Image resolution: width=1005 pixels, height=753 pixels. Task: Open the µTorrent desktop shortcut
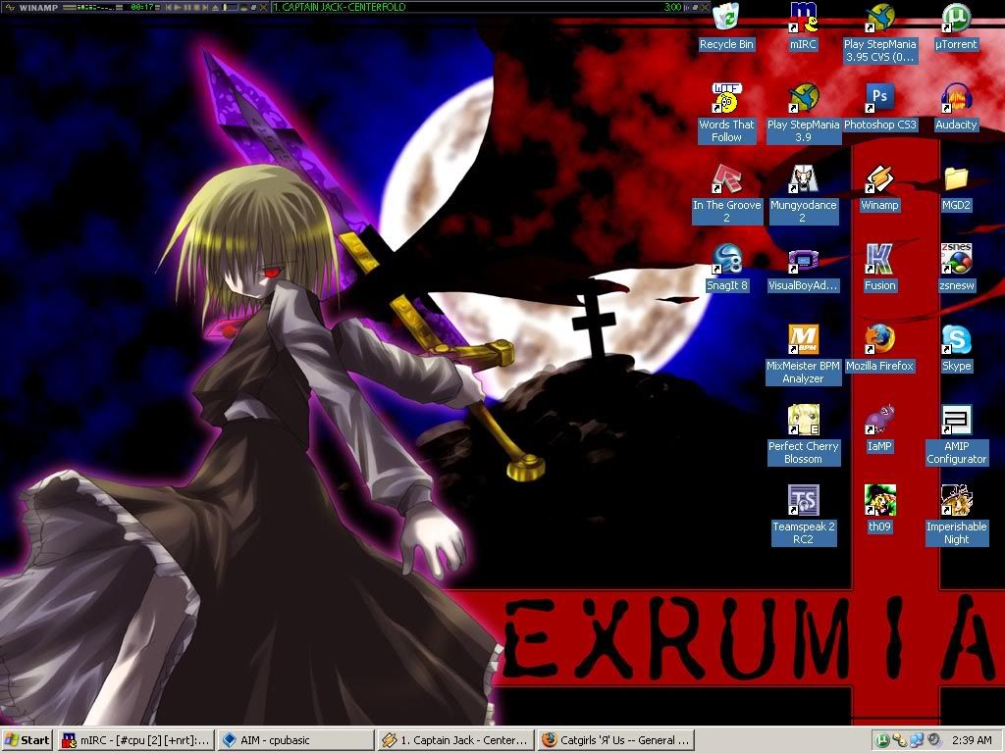pyautogui.click(x=956, y=27)
